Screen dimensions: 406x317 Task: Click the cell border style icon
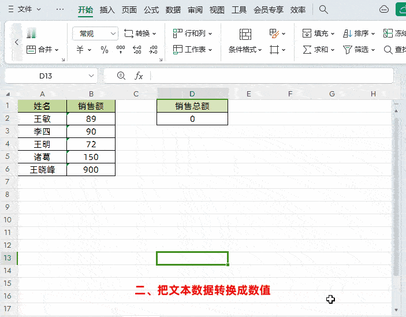point(274,50)
